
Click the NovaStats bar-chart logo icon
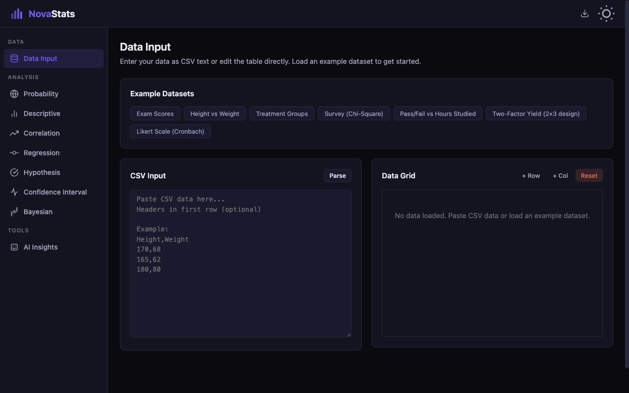tap(17, 14)
